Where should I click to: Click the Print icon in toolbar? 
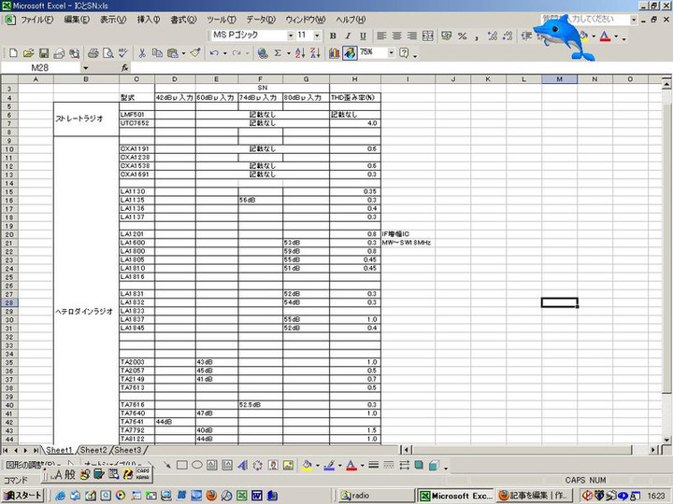[x=93, y=53]
